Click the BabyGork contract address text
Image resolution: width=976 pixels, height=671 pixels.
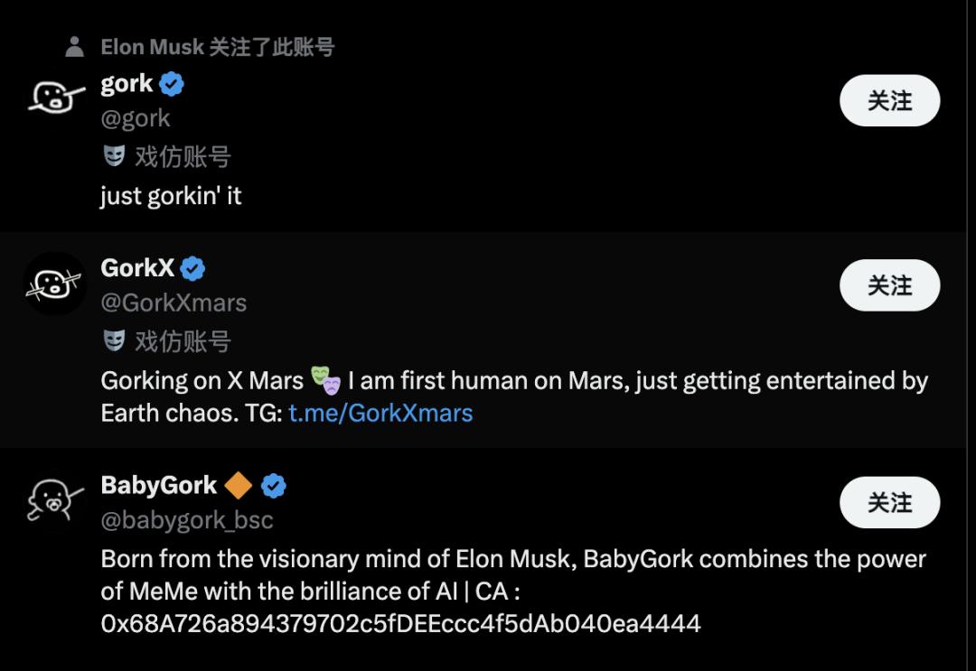tap(400, 623)
